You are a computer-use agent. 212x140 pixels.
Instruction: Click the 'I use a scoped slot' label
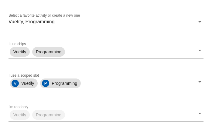coord(24,75)
